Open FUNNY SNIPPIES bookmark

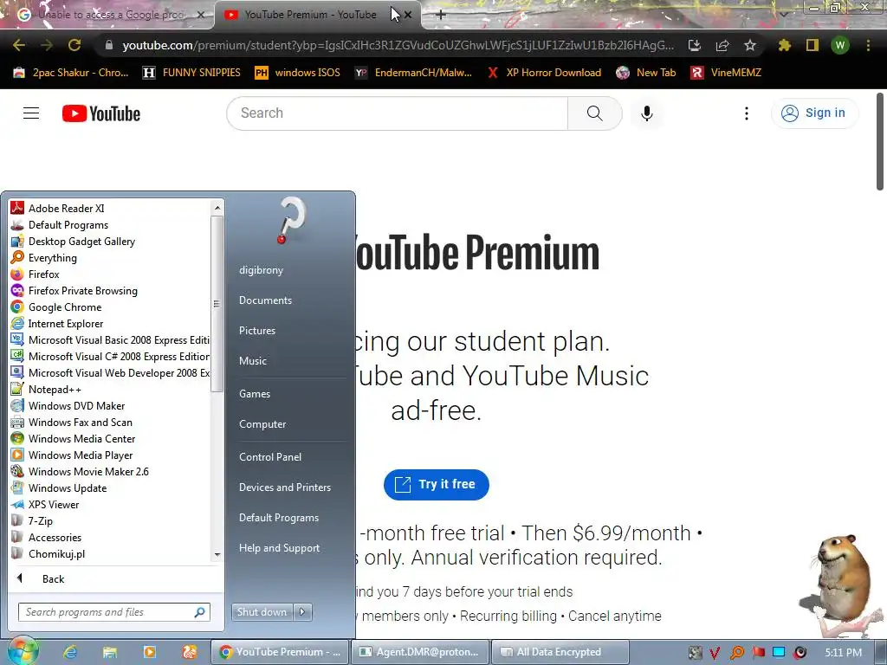pos(191,73)
